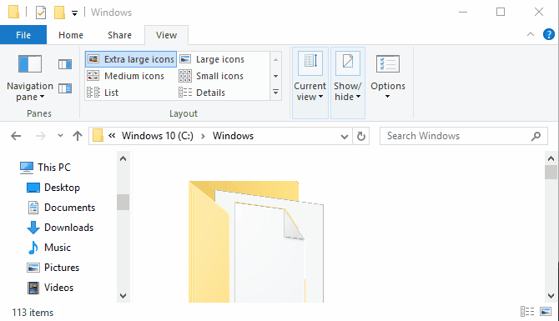Image resolution: width=559 pixels, height=321 pixels.
Task: Toggle the Preview pane icon
Action: (65, 64)
